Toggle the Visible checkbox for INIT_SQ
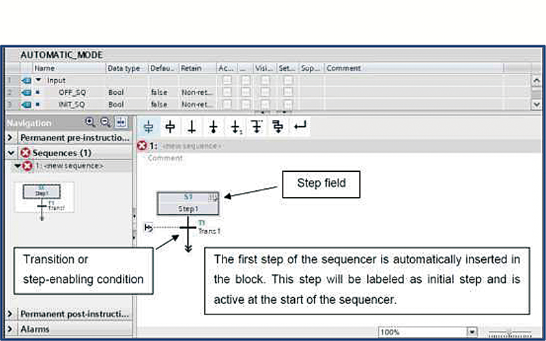 (x=264, y=104)
